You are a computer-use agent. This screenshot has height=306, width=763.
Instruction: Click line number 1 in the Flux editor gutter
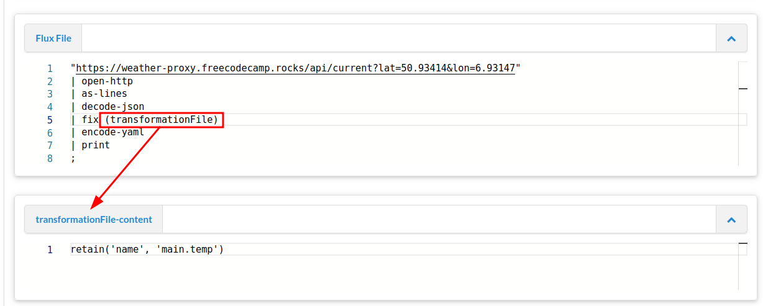50,68
